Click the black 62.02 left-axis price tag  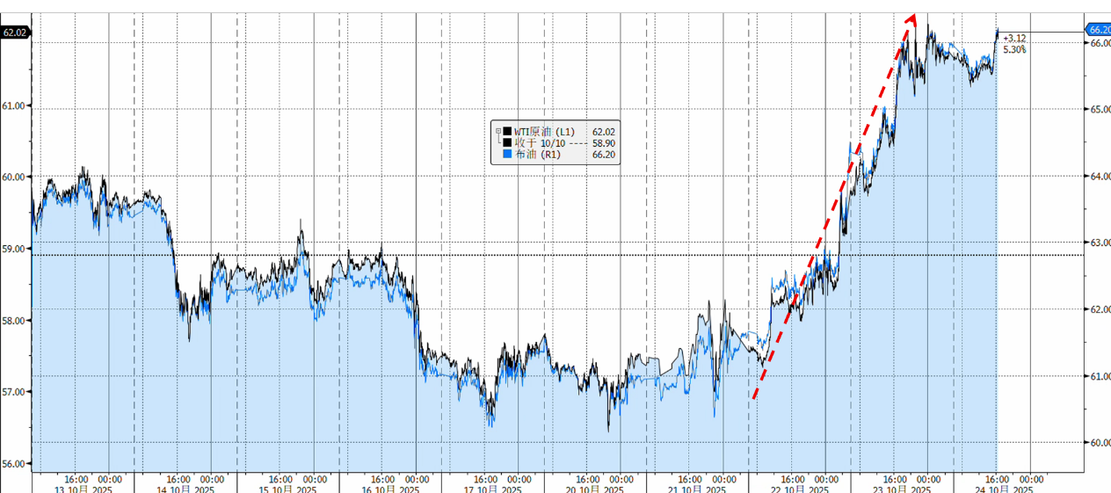click(x=15, y=33)
